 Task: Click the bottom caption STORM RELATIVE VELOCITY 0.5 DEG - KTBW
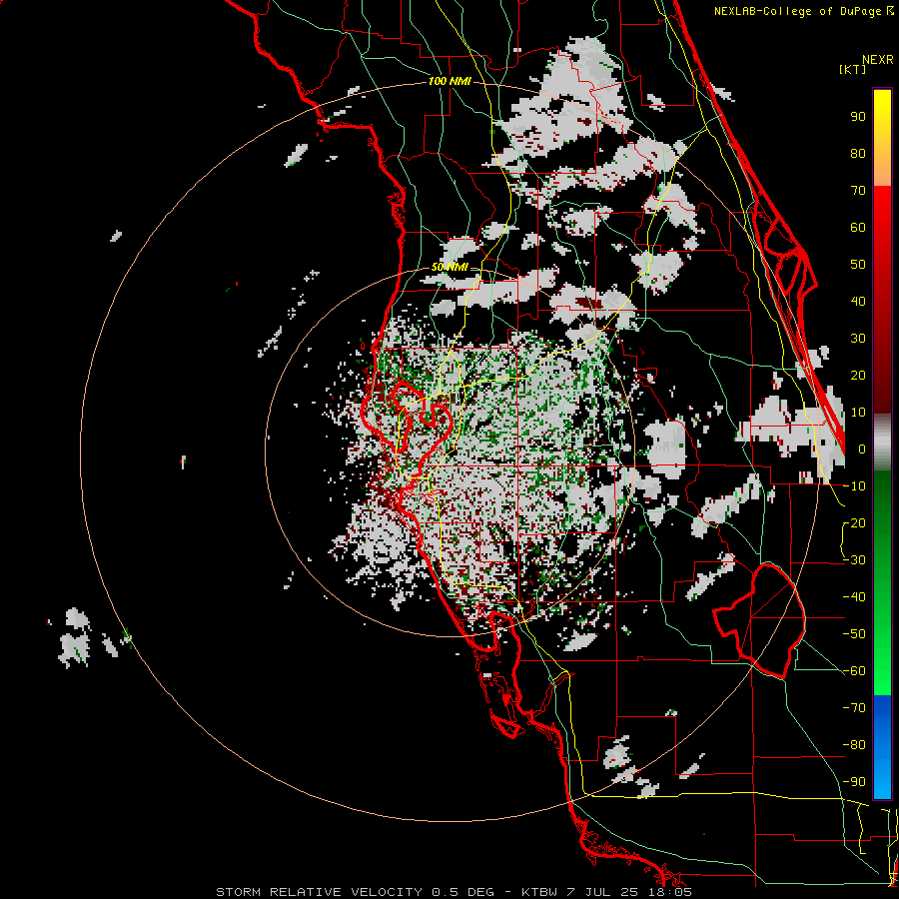pos(386,892)
